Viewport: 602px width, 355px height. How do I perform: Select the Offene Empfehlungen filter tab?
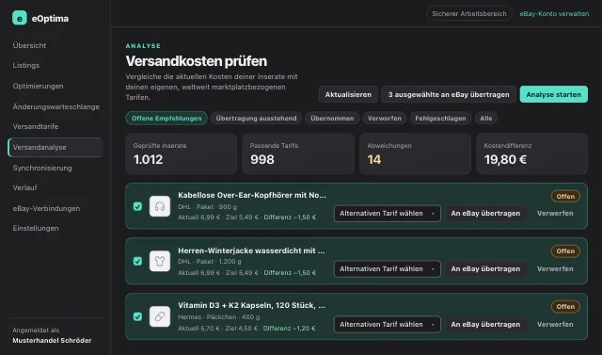[166, 119]
